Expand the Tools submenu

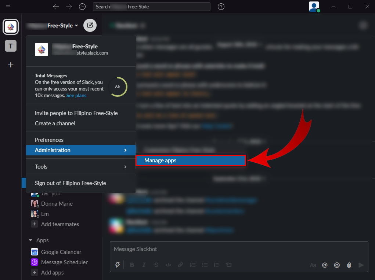tap(81, 167)
